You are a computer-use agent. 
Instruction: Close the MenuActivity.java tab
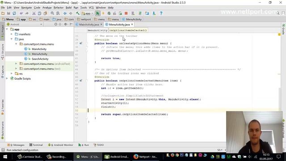[132, 24]
